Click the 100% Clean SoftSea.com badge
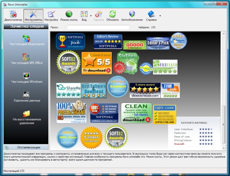 click(x=68, y=138)
